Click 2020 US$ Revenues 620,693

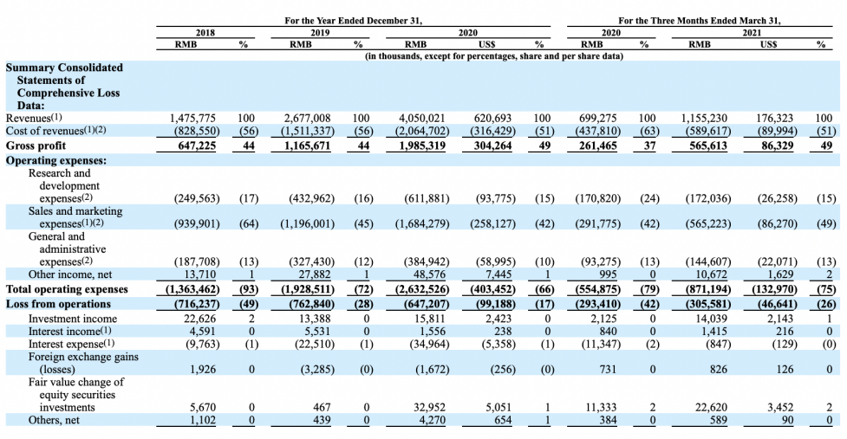click(492, 118)
